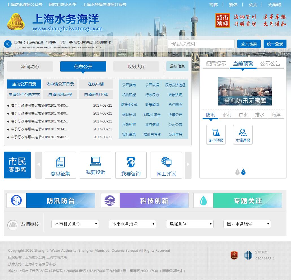Click the 友情链接 people icon
The height and width of the screenshot is (280, 291).
coord(13,225)
